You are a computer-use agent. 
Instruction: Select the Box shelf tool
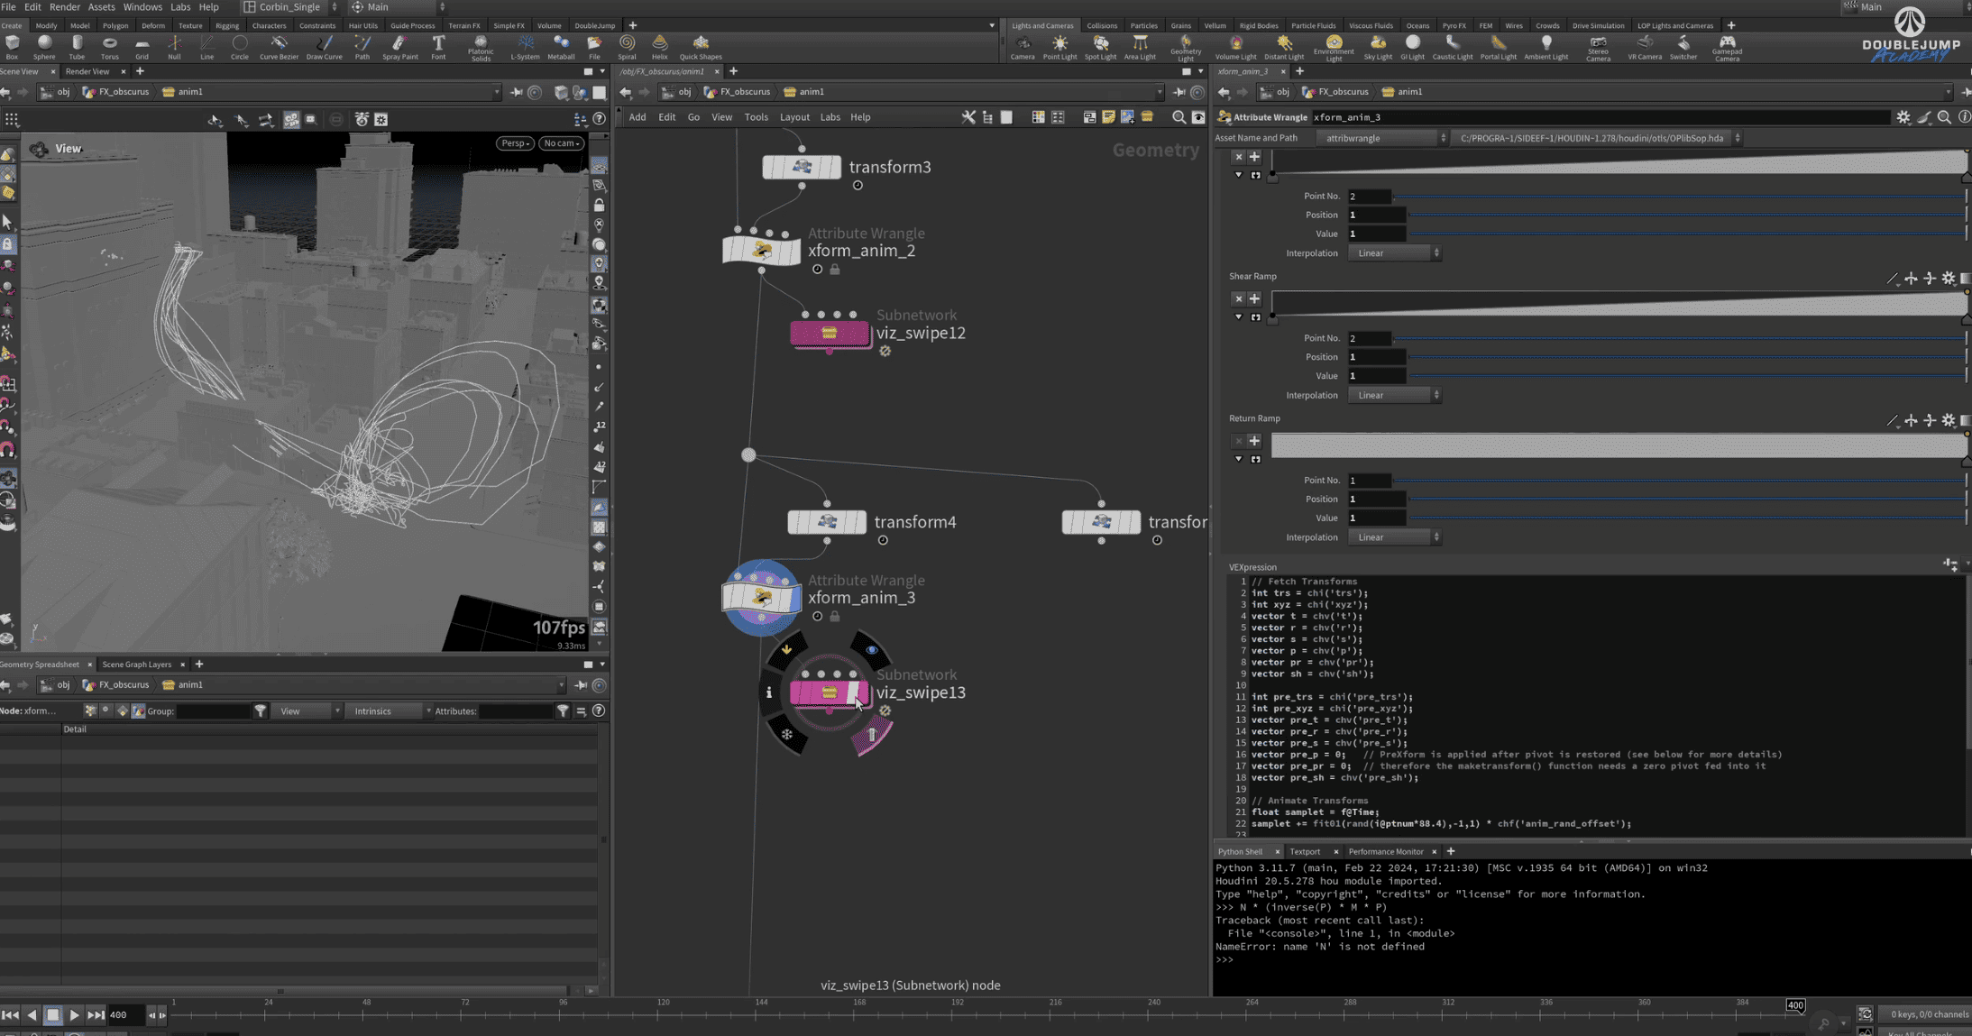(x=12, y=47)
